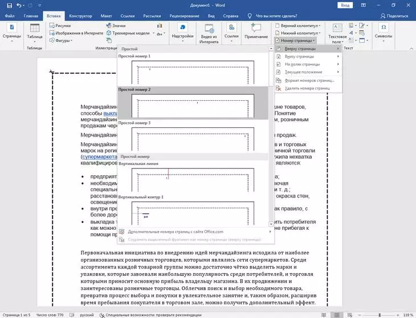Click the Undo arrow icon
Image resolution: width=416 pixels, height=318 pixels.
coord(19,5)
